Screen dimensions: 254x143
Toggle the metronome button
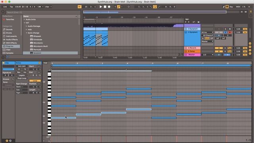pos(39,7)
